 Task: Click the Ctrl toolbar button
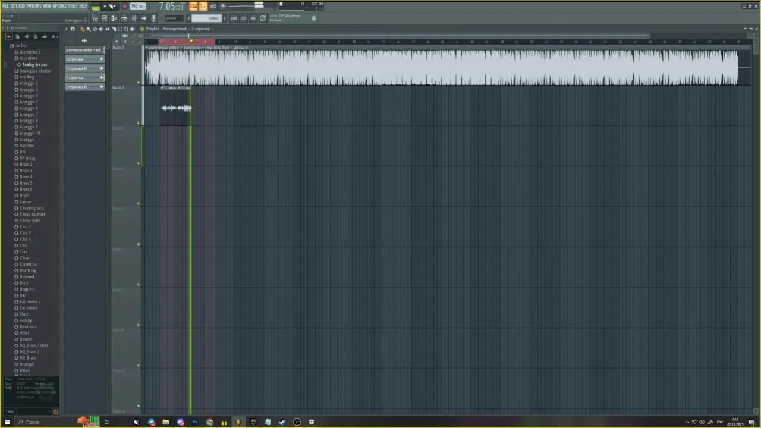point(243,18)
